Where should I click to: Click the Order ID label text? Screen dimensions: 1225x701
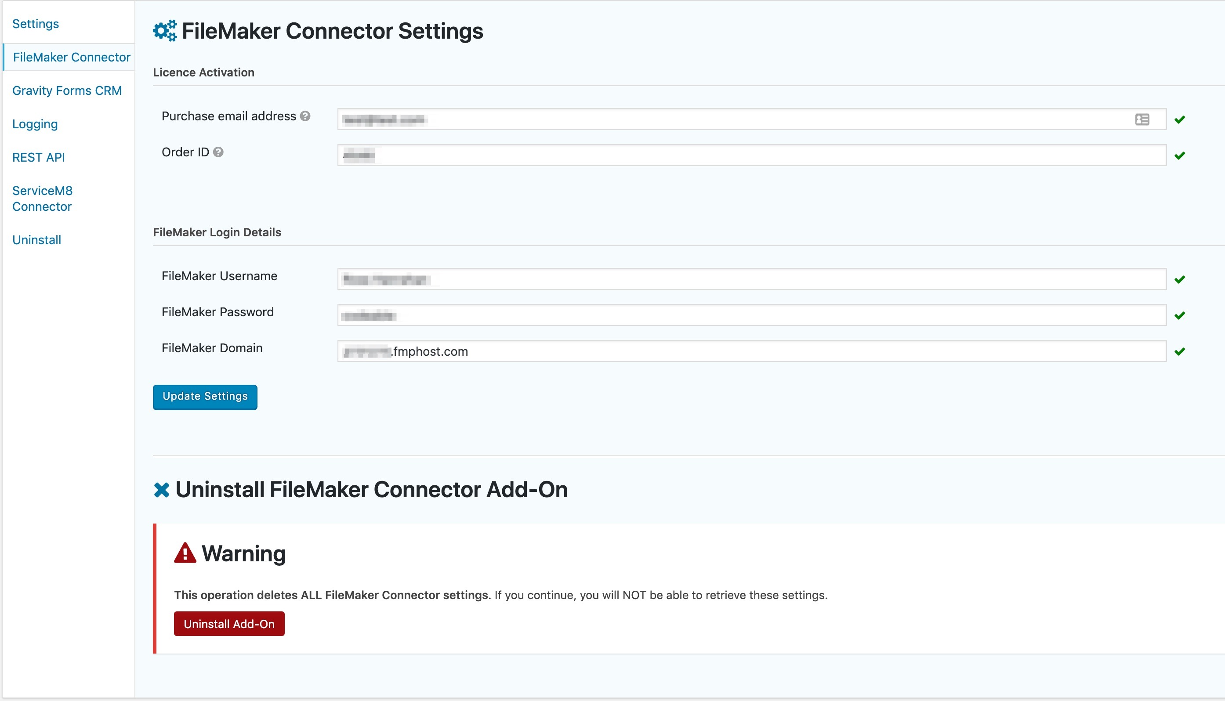185,152
